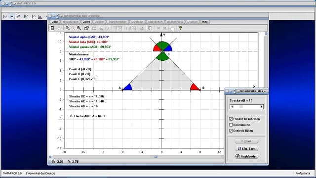This screenshot has height=178, width=316.
Task: Open the Hilfe menu
Action: tap(205, 22)
